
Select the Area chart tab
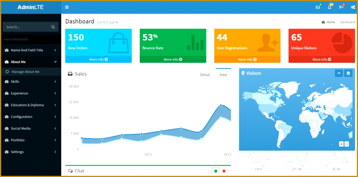coord(223,74)
